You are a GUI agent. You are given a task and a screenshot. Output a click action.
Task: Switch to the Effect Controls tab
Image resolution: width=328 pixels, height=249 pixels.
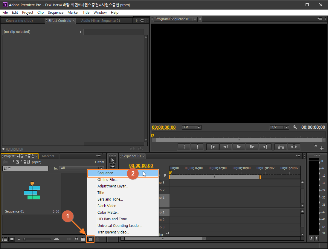(60, 21)
